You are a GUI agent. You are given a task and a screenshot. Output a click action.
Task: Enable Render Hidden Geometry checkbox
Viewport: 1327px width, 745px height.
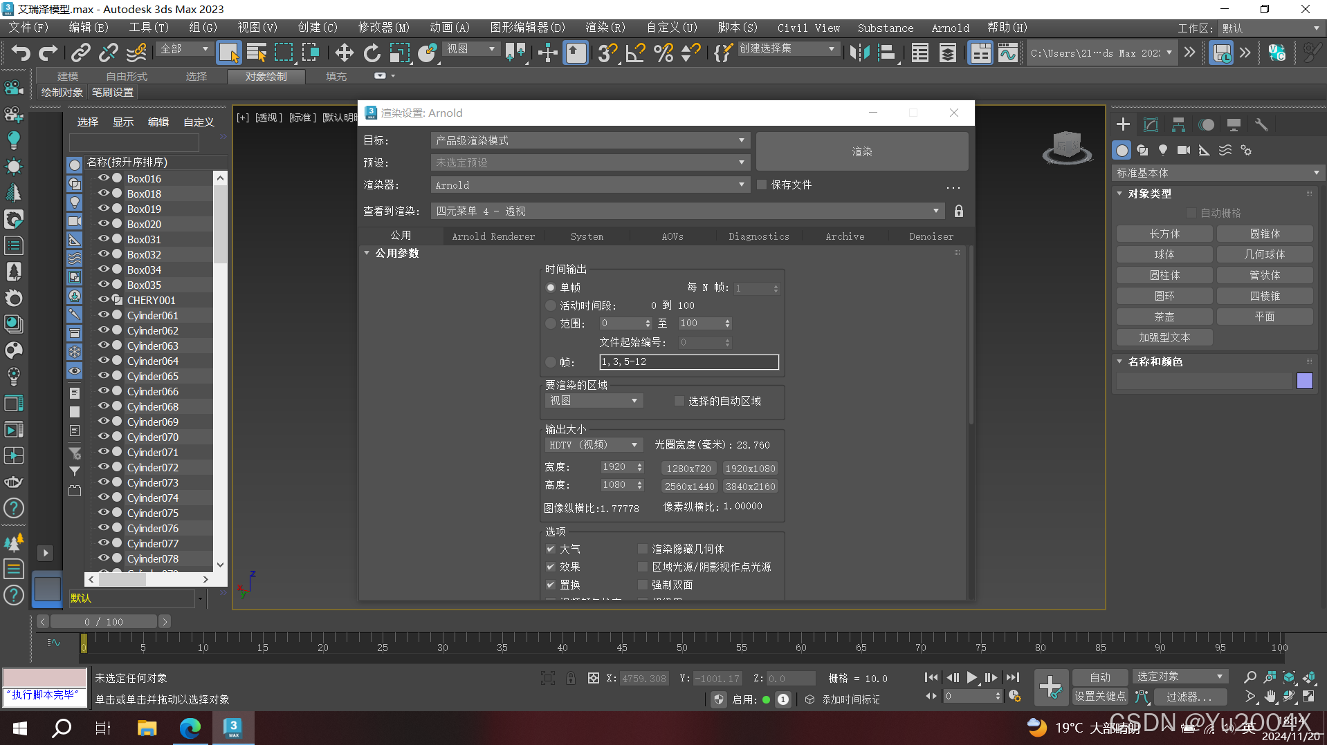click(x=643, y=549)
